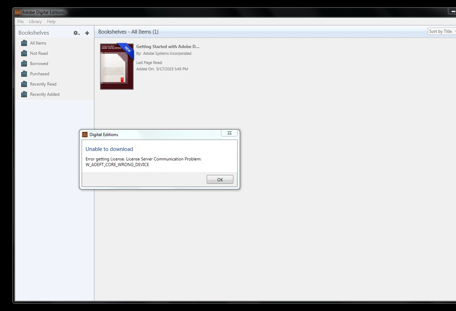Open the Getting Started book cover thumbnail
Screen dimensions: 456x311
click(x=117, y=66)
